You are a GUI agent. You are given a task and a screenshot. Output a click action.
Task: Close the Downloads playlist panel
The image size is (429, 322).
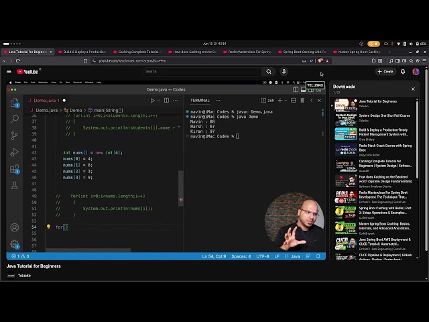(x=413, y=89)
